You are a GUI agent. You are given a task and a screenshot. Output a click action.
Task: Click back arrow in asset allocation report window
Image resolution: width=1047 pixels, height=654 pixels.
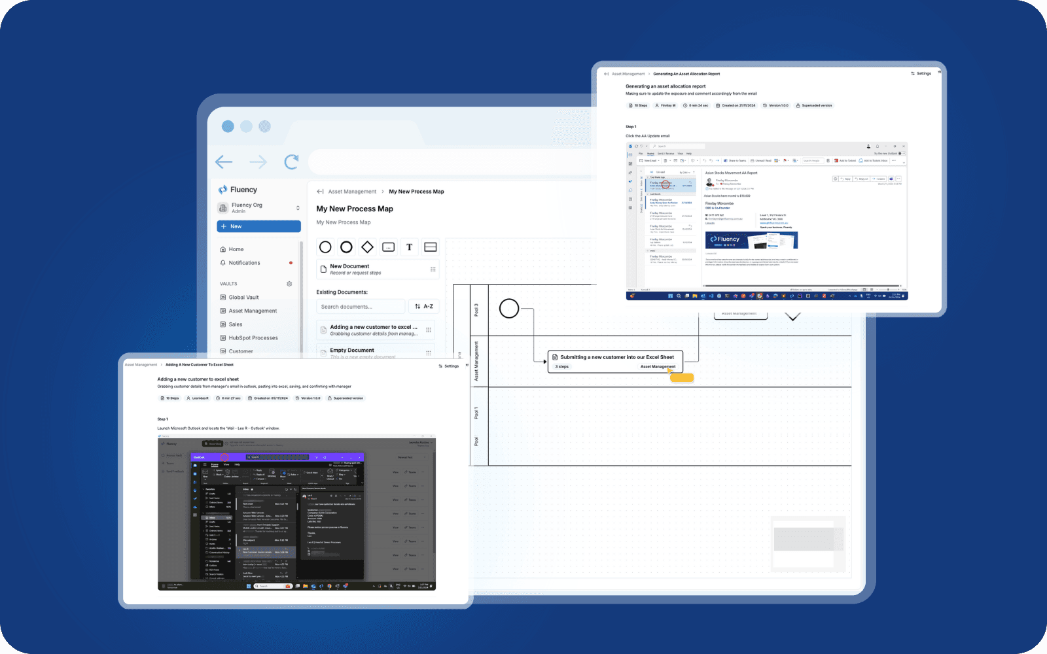[x=607, y=74]
